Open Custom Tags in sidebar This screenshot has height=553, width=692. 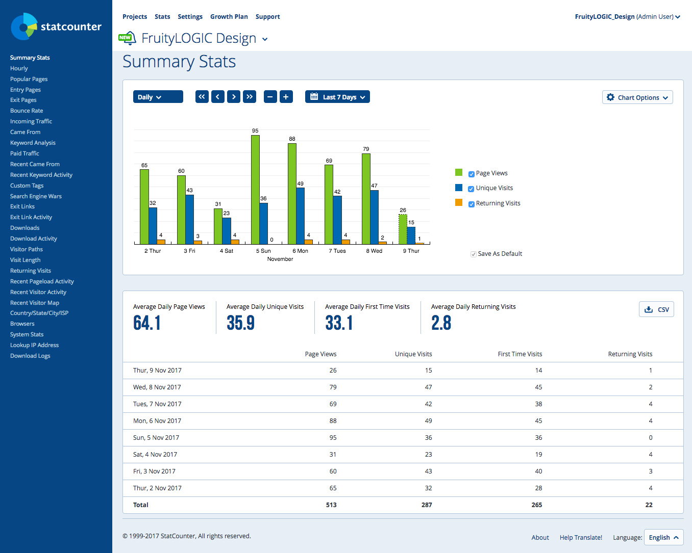(x=27, y=186)
